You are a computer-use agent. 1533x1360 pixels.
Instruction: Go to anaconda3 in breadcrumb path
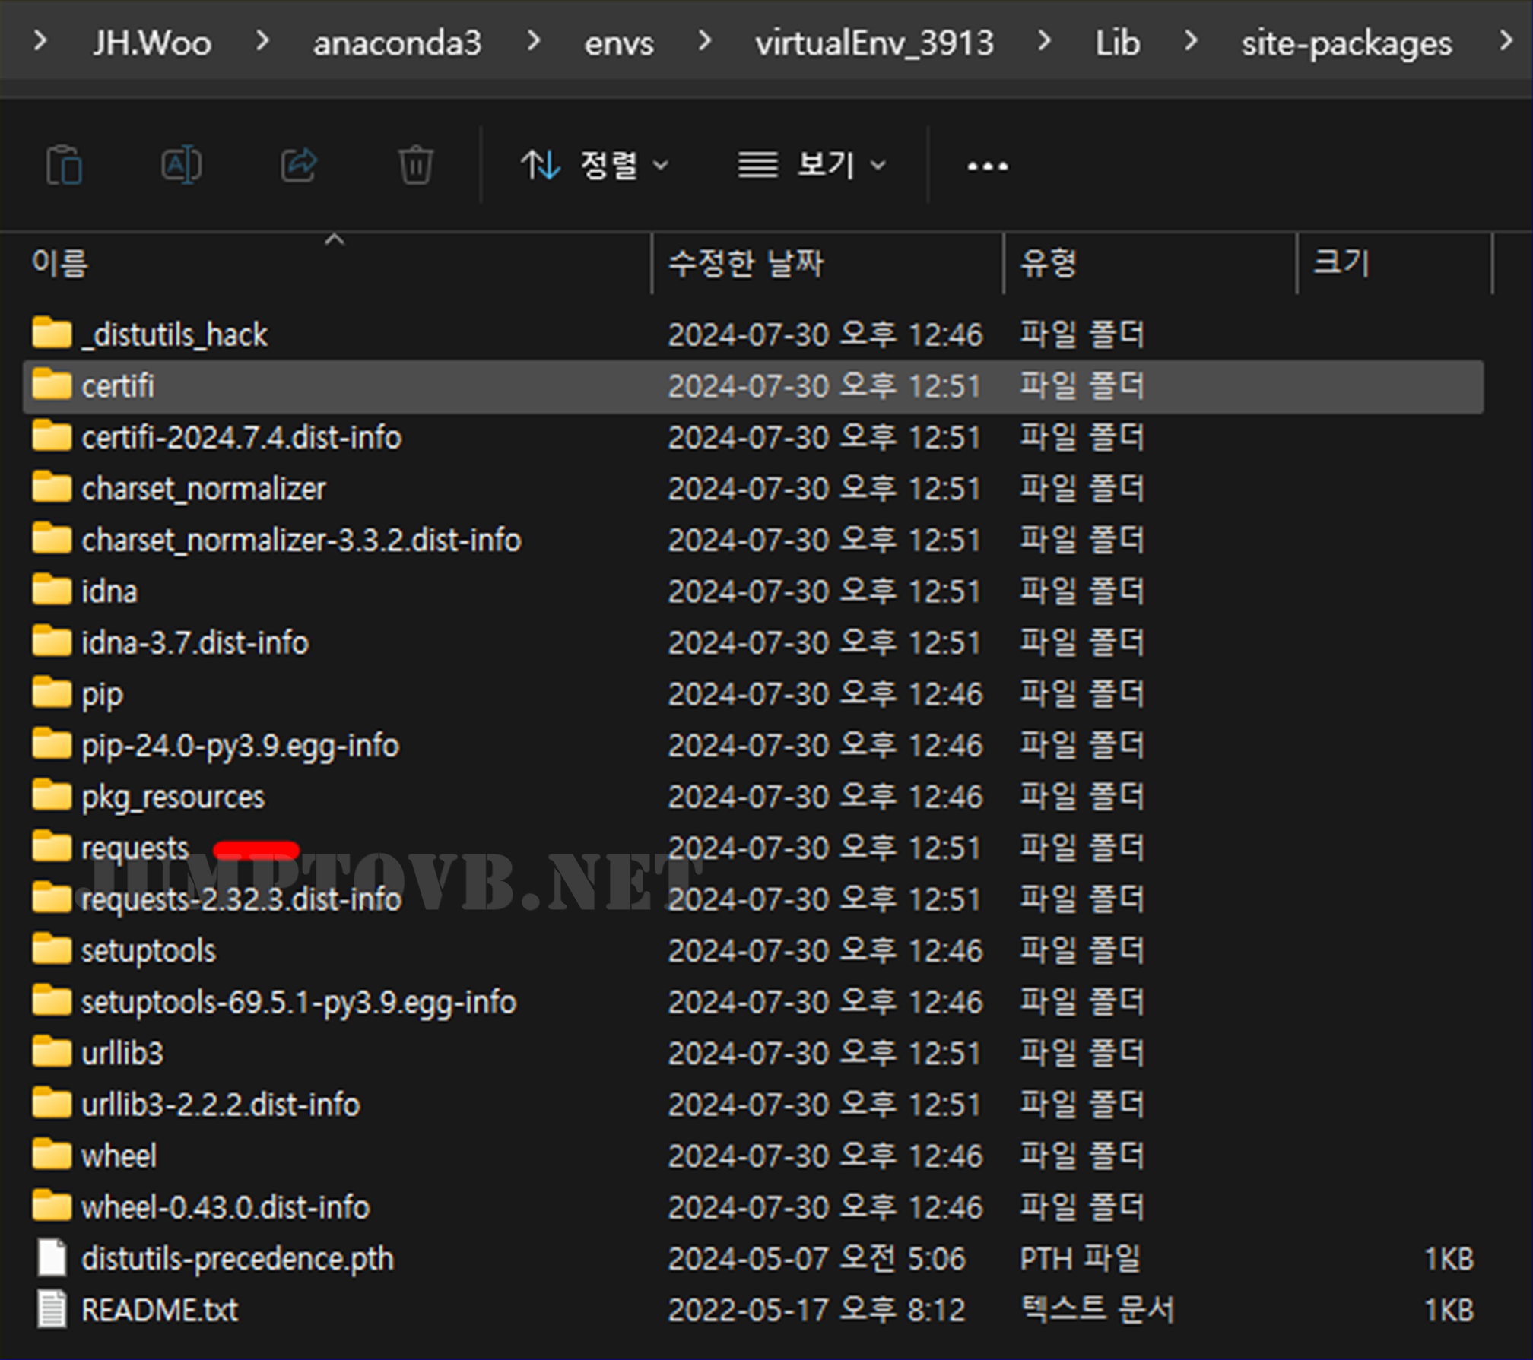click(x=397, y=43)
